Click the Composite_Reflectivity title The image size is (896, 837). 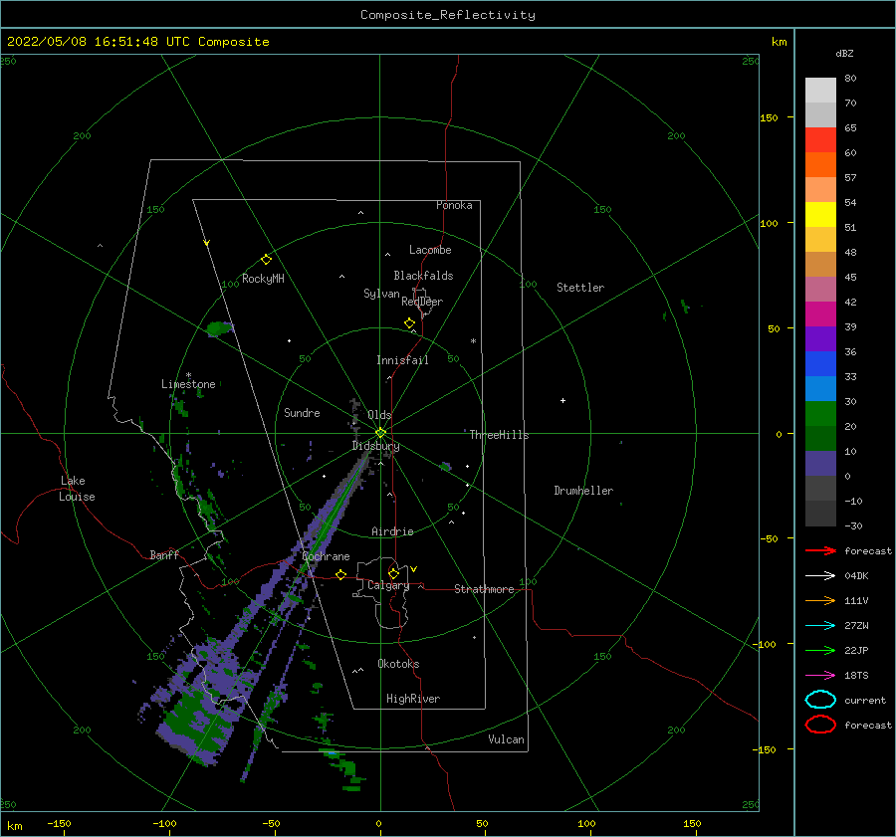[x=448, y=15]
